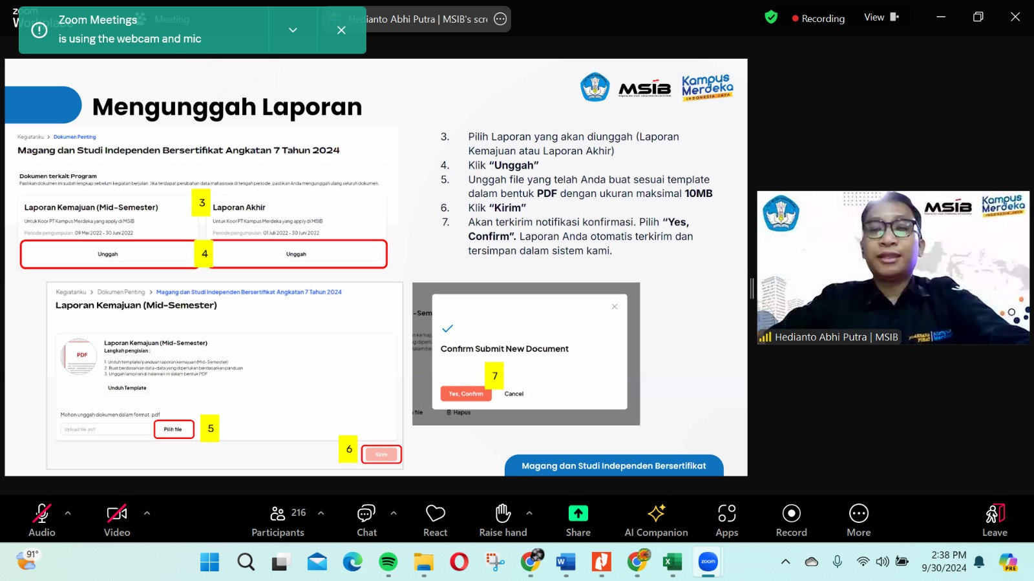Open OneDrive cloud tray icon
Viewport: 1034px width, 581px height.
click(x=812, y=562)
